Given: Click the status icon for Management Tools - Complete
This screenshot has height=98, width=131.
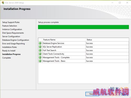Looking at the screenshot, I should pos(40,57).
